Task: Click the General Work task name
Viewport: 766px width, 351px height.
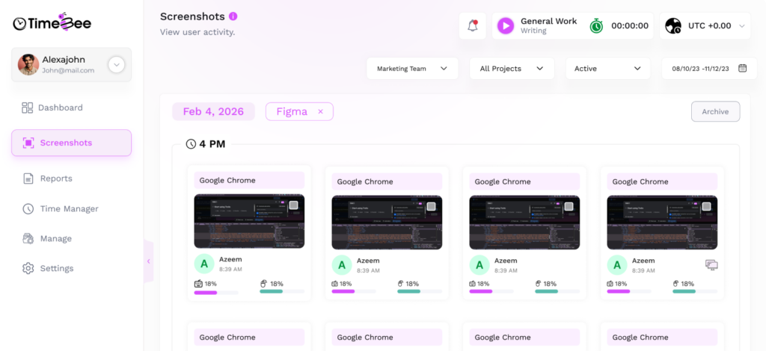Action: coord(548,22)
